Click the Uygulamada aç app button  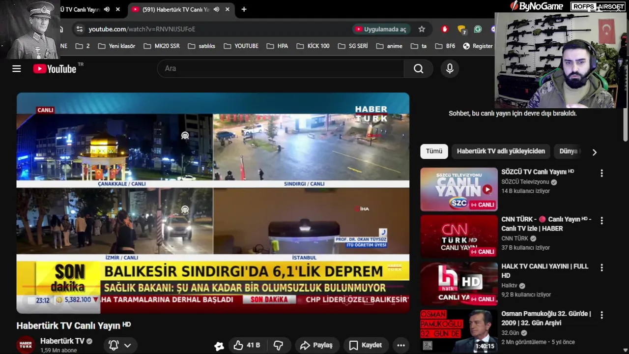pyautogui.click(x=381, y=29)
